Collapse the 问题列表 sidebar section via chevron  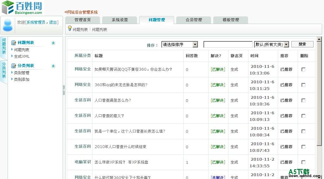53,43
